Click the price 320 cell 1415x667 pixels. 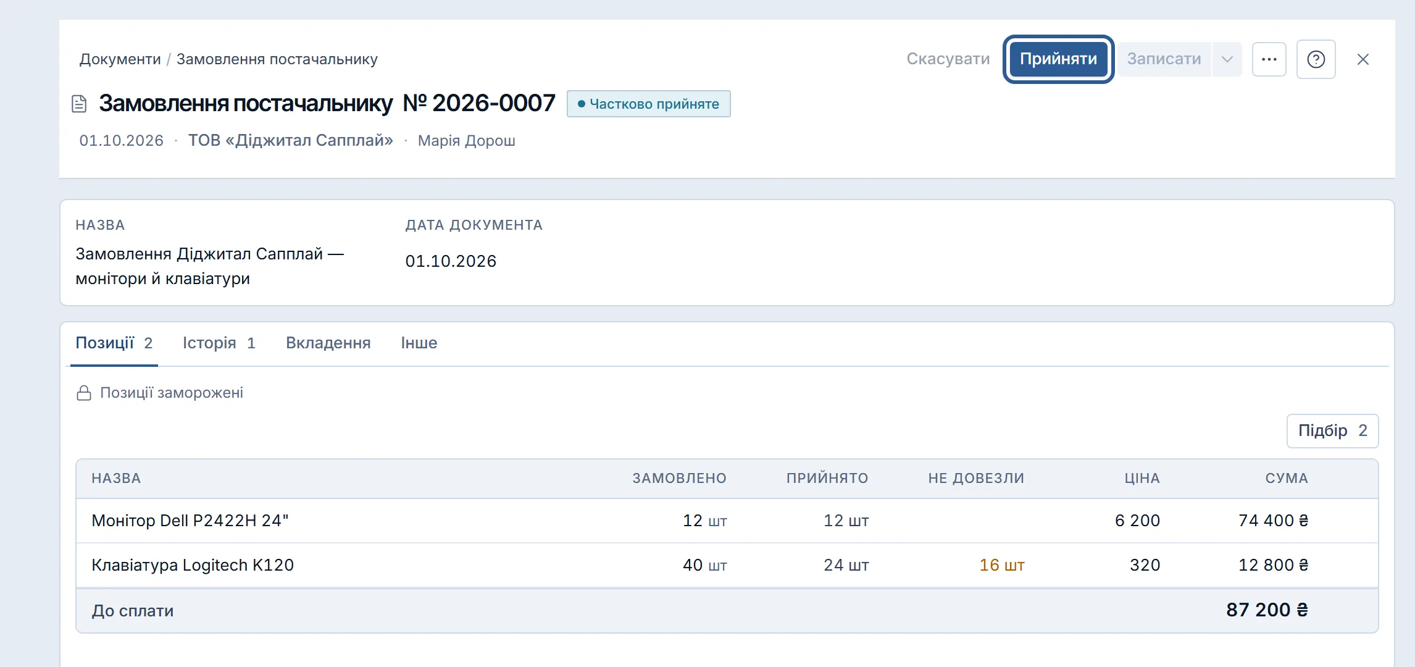1145,566
